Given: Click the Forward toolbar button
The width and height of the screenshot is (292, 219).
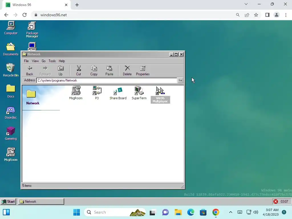Looking at the screenshot, I should point(45,71).
